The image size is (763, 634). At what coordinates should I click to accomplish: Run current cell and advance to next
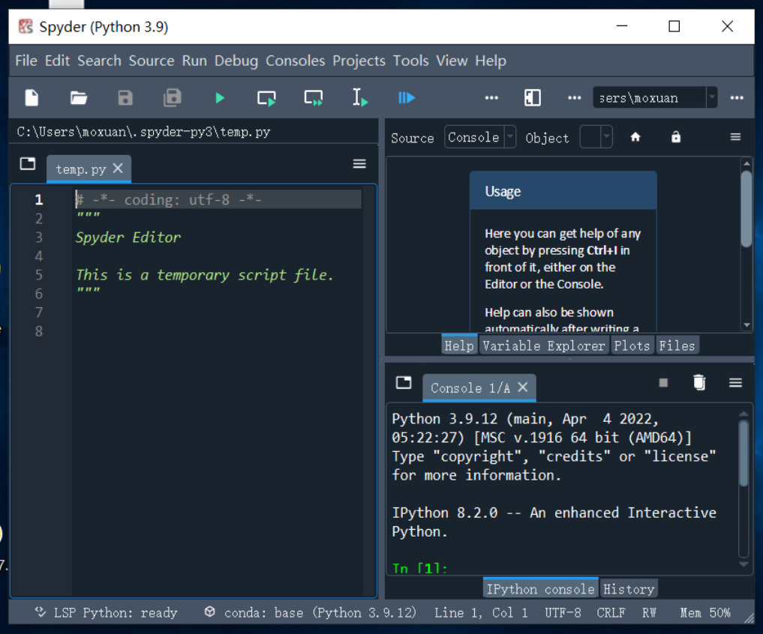(x=314, y=98)
